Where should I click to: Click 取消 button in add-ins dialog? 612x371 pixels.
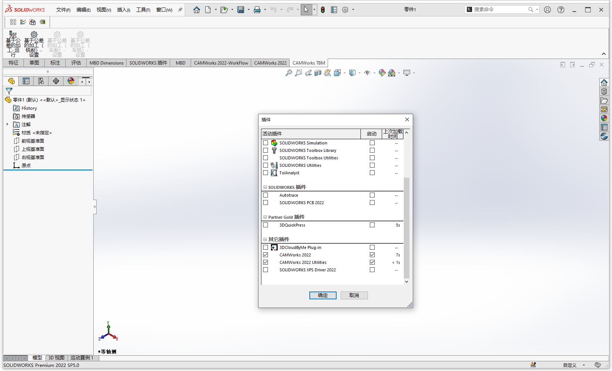(354, 295)
